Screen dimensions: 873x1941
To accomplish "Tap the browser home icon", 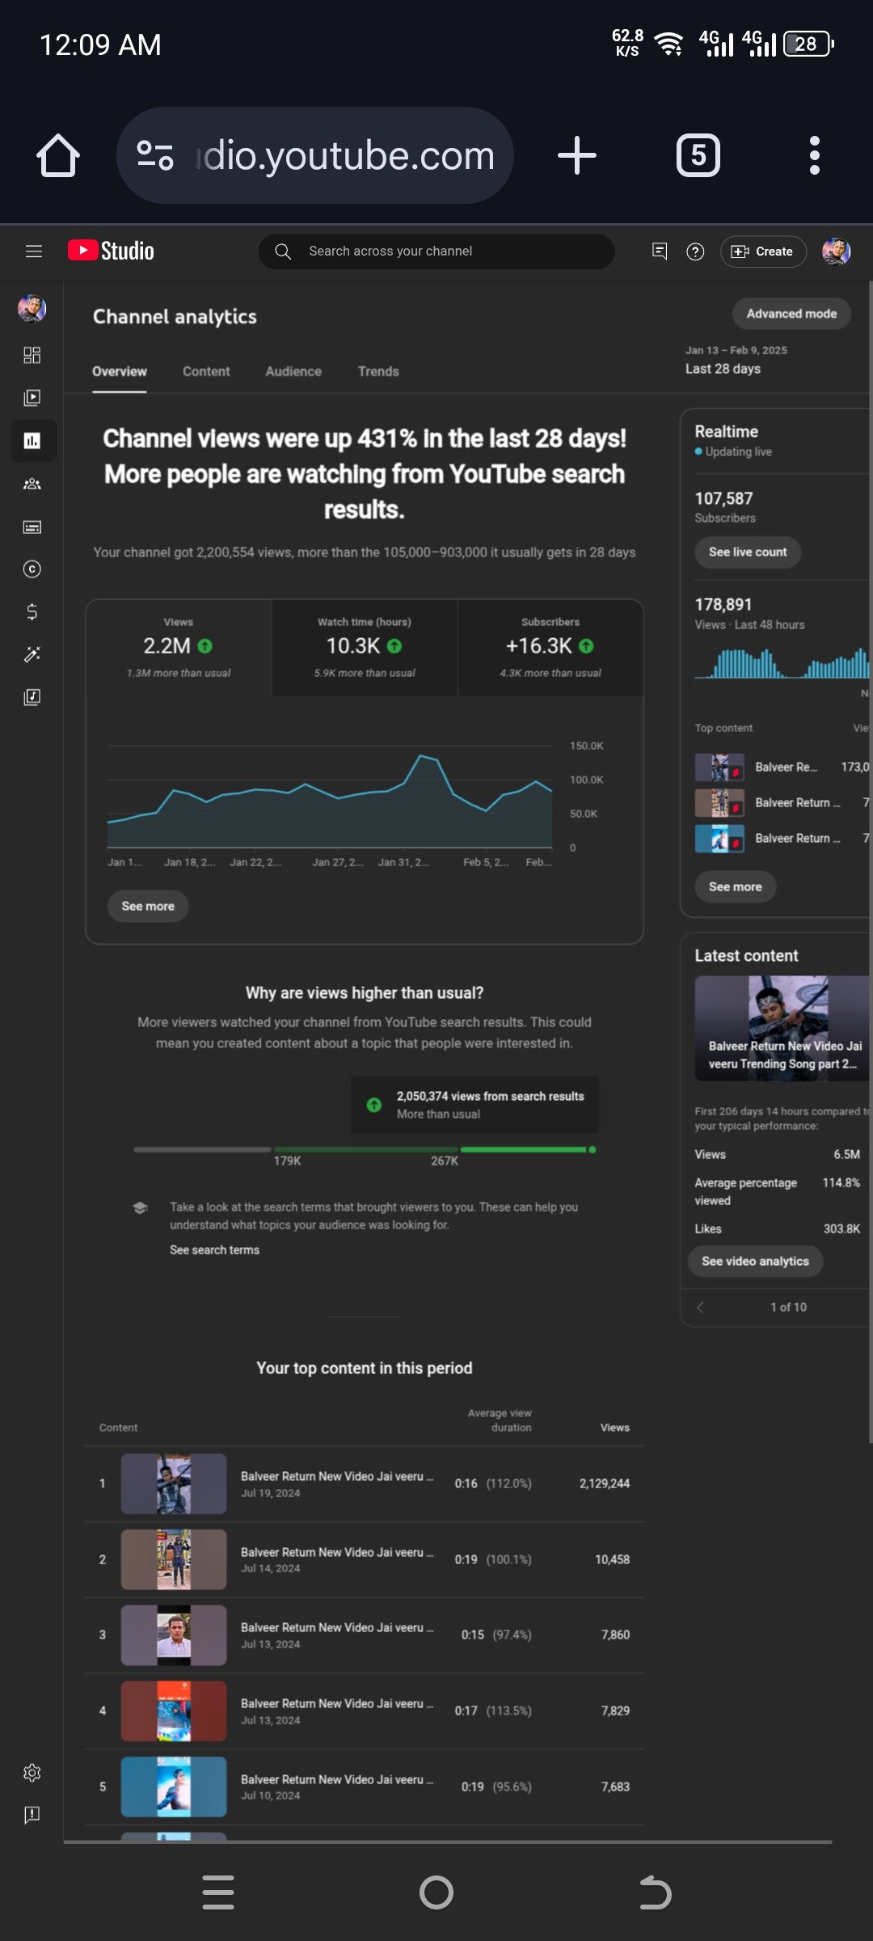I will point(58,155).
